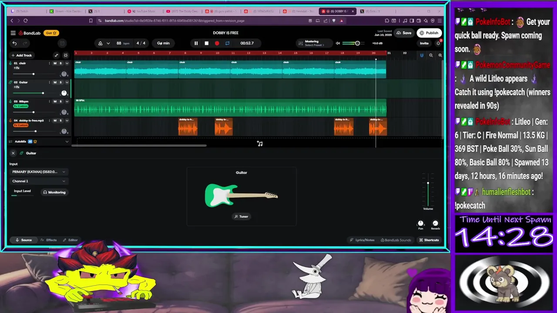The height and width of the screenshot is (313, 557).
Task: Click the automation curve icon beside Add Track
Action: tap(56, 55)
